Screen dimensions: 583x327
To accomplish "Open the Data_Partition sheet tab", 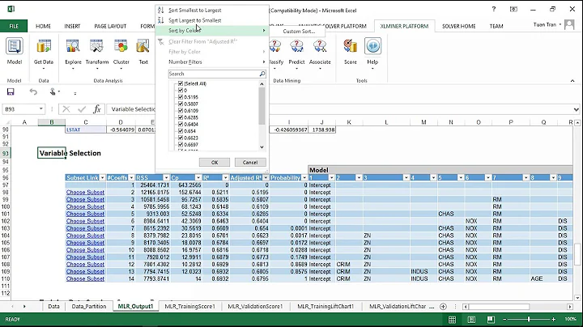I will (x=89, y=307).
